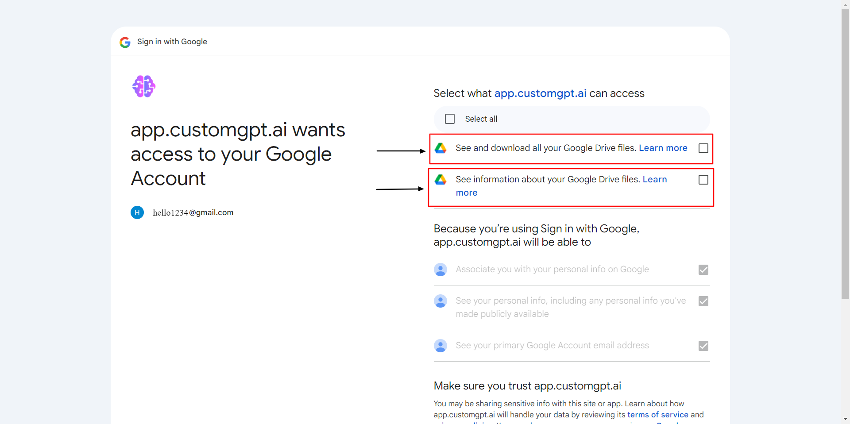
Task: Open the app.customgpt.ai link in heading
Action: pos(540,93)
